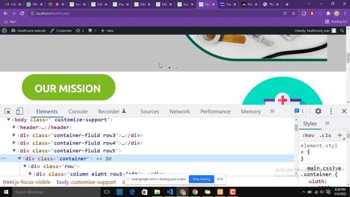Close the DevTools panel
Screen dimensions: 350x197
coord(344,111)
